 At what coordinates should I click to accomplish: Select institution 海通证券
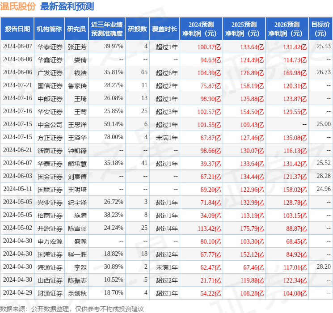pyautogui.click(x=50, y=267)
